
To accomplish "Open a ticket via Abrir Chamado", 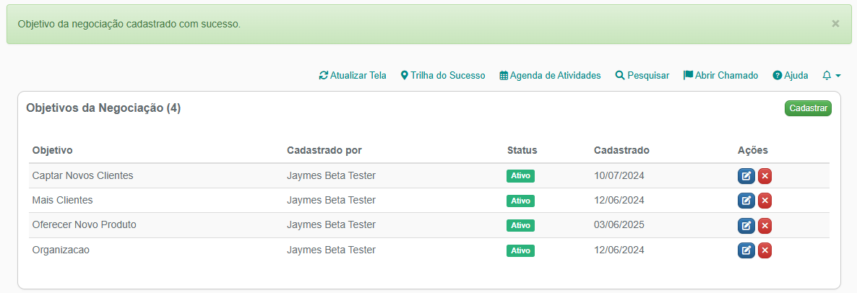I will (x=721, y=75).
